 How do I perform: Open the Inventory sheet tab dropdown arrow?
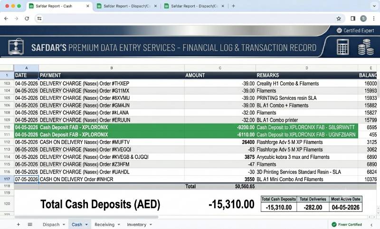click(151, 225)
